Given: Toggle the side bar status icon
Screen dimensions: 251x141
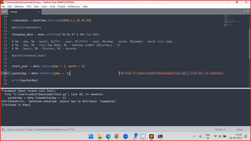Looking at the screenshot, I should 4,130.
